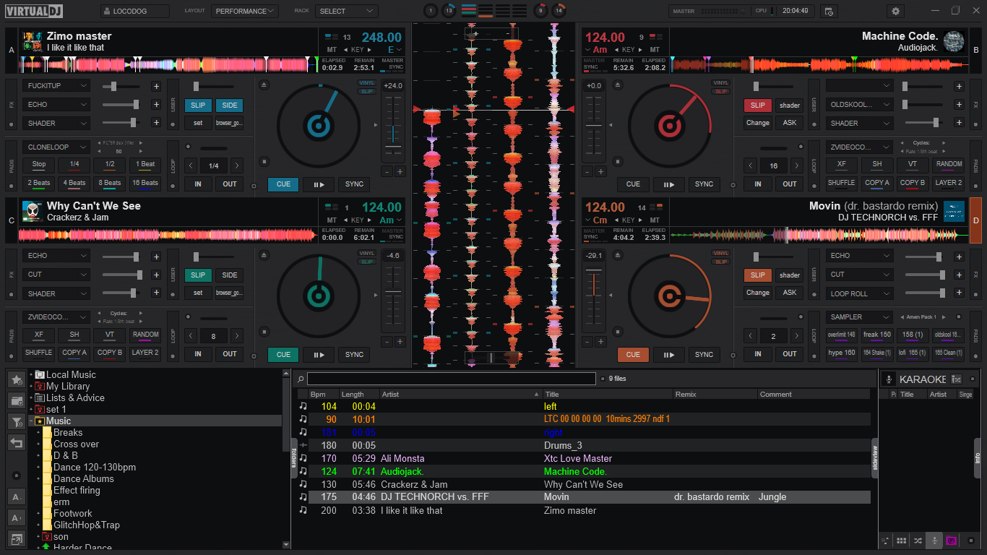
Task: Select the microphone karaoke icon in sideview bottom bar
Action: coord(934,541)
